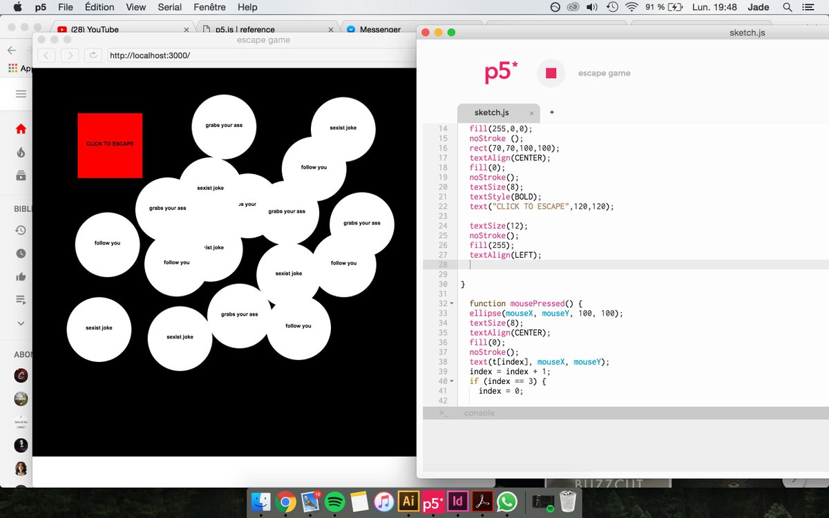Open Adobe InDesign from the Dock
This screenshot has width=829, height=518.
click(x=457, y=501)
